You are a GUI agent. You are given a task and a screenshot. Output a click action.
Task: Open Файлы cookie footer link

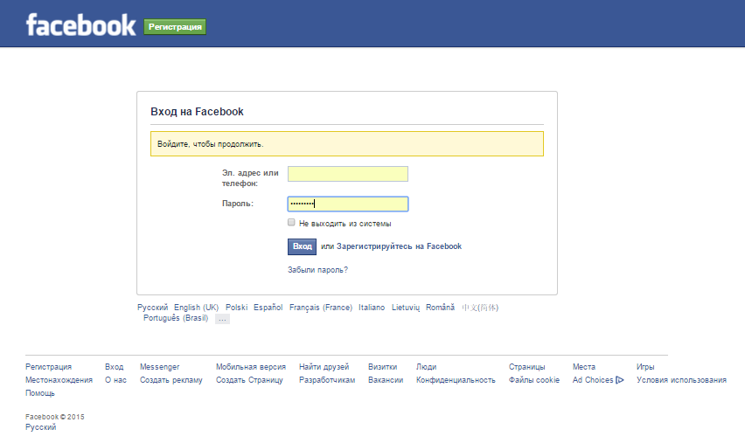534,380
